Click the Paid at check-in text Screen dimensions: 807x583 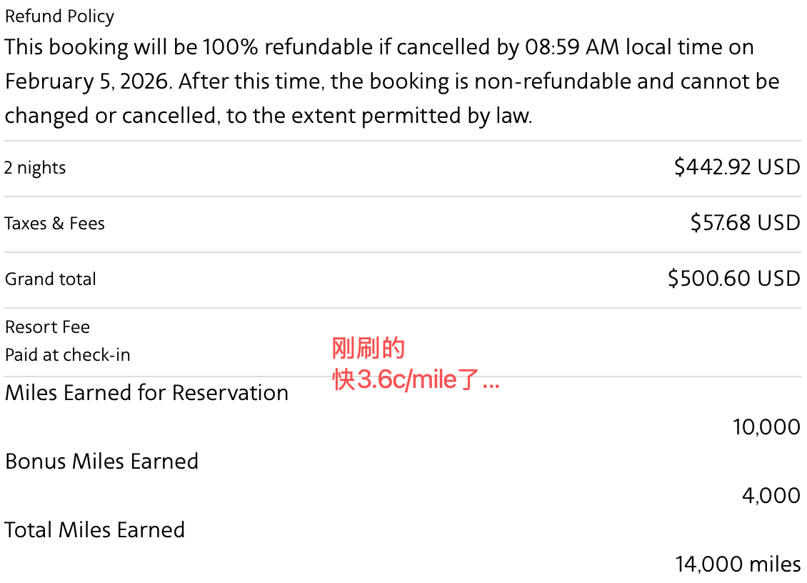click(68, 355)
